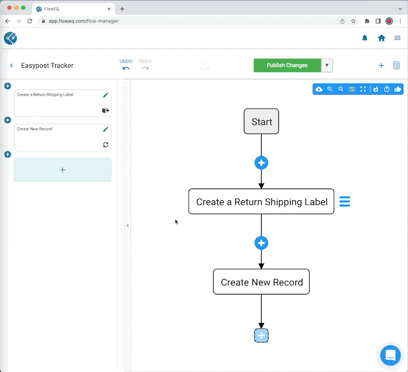Toggle fullscreen canvas with arrows icon
The width and height of the screenshot is (408, 372).
tap(363, 89)
